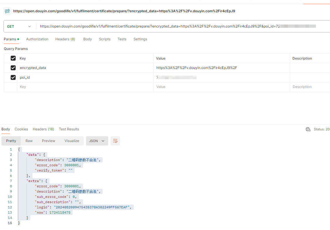The width and height of the screenshot is (330, 230).
Task: Open the Headers (8) request tab
Action: tap(65, 39)
